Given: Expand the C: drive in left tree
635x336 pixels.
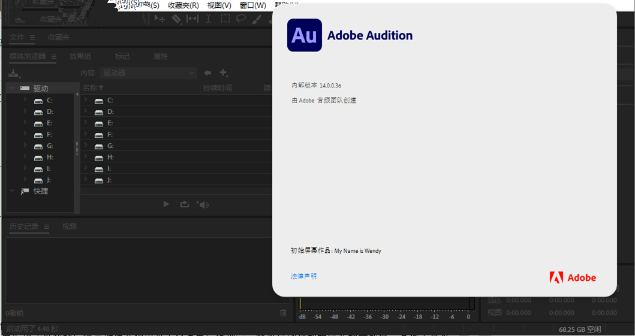Looking at the screenshot, I should [25, 100].
